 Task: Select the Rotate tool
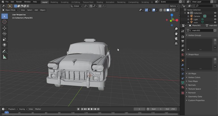click(5, 34)
